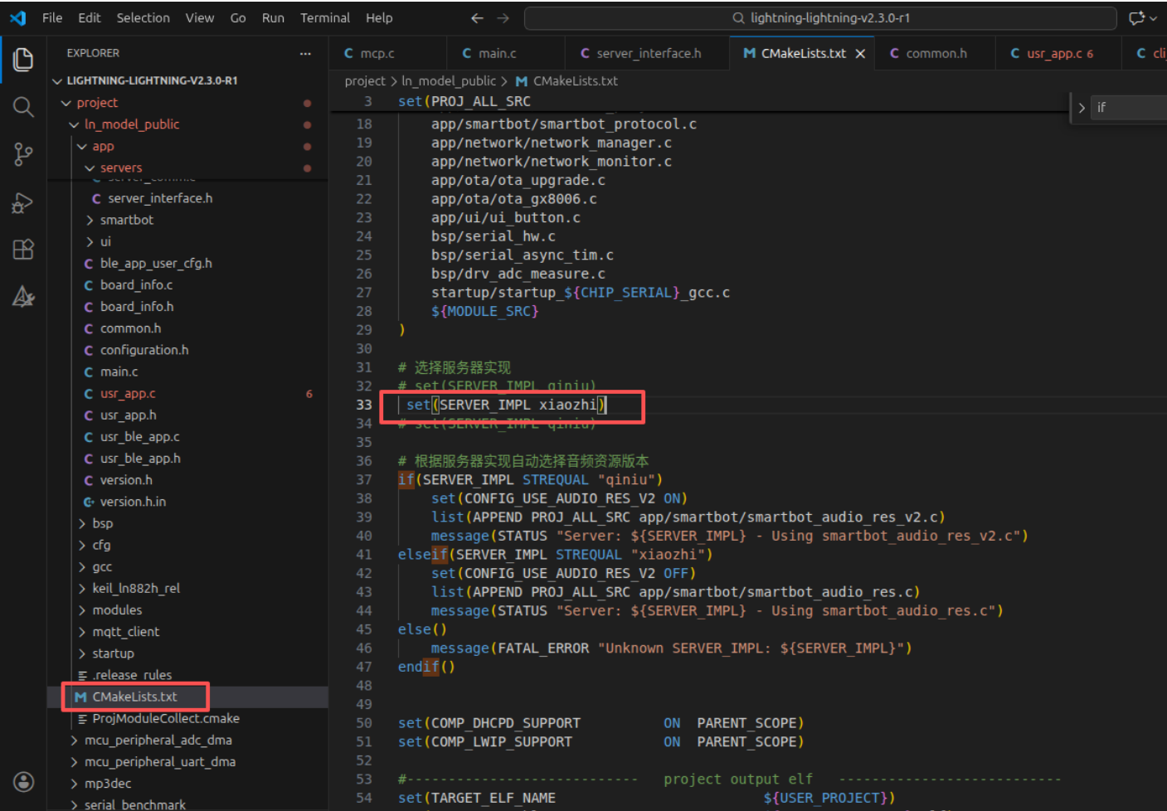Select CMakeLists.txt in the file tree

pyautogui.click(x=187, y=697)
